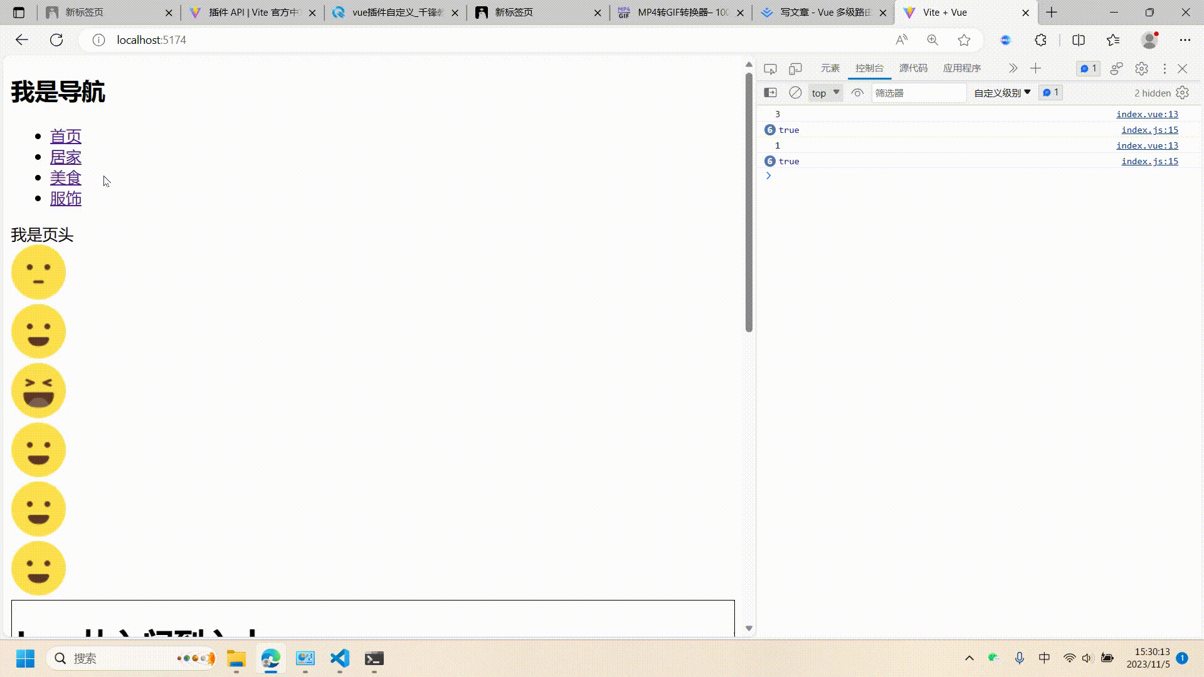Create a live expression with the eye icon
This screenshot has width=1204, height=677.
coord(857,92)
